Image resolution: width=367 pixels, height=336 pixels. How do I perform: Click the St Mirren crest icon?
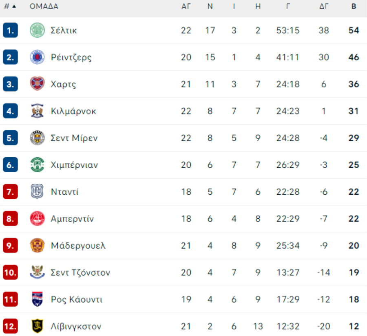[37, 138]
